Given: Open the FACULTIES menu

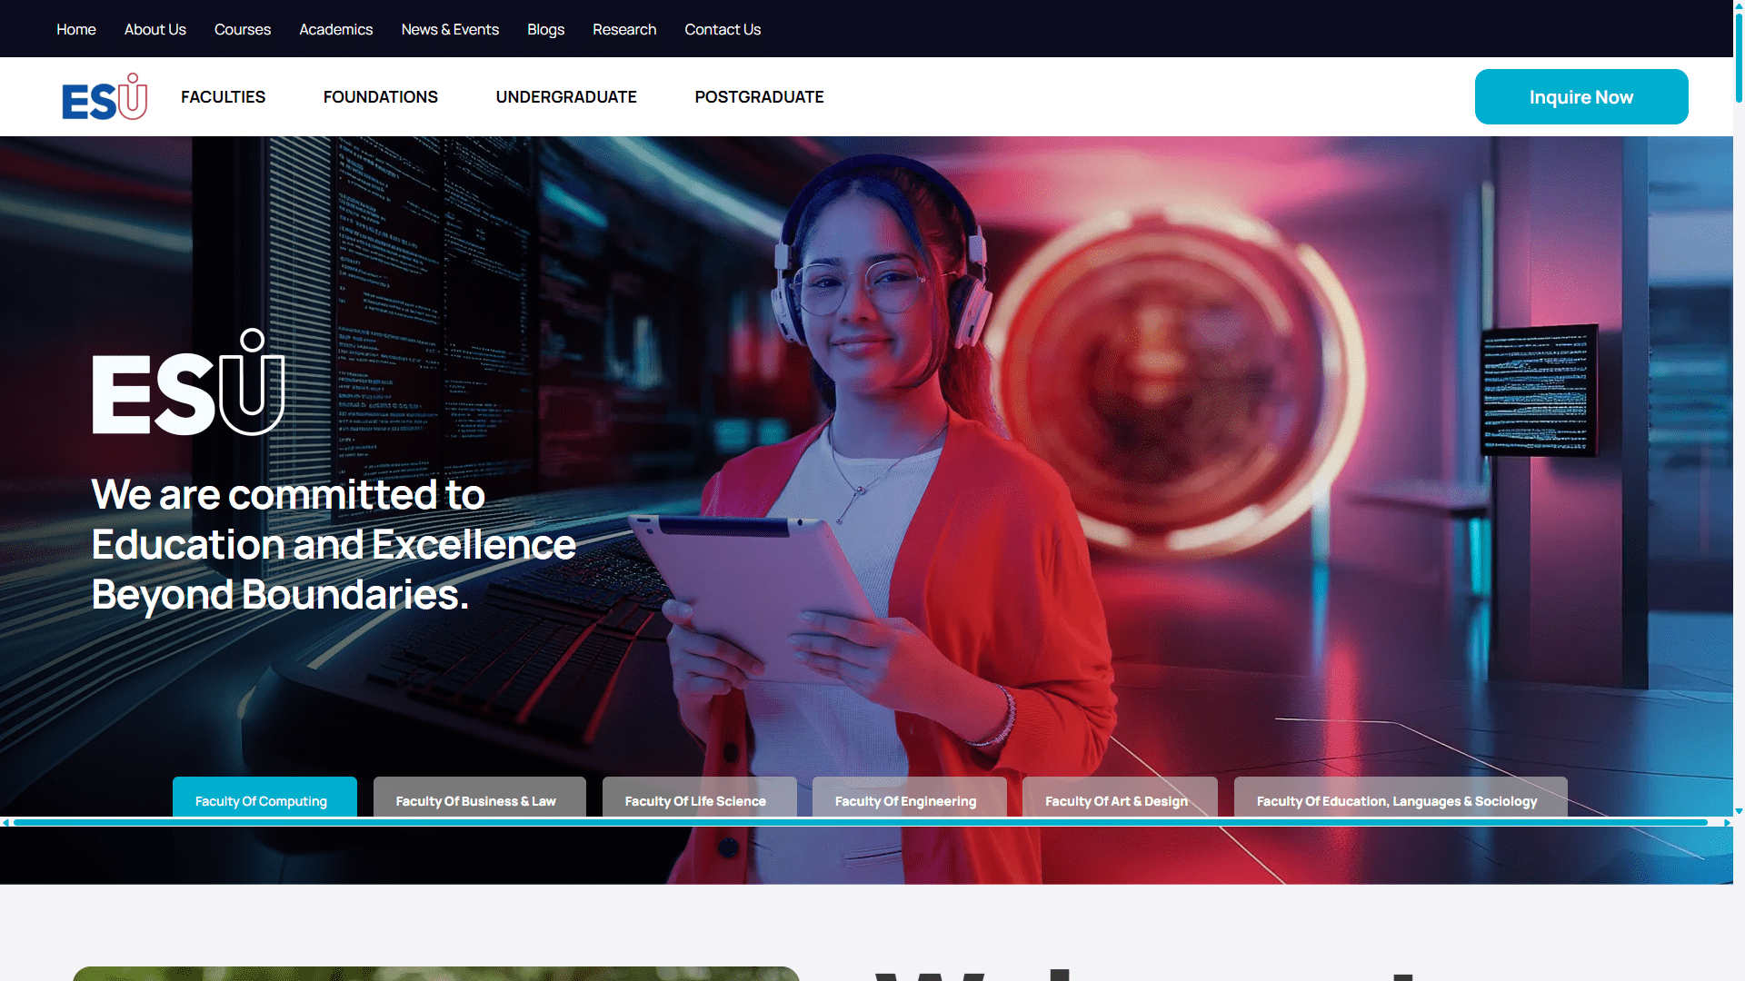Looking at the screenshot, I should [224, 97].
